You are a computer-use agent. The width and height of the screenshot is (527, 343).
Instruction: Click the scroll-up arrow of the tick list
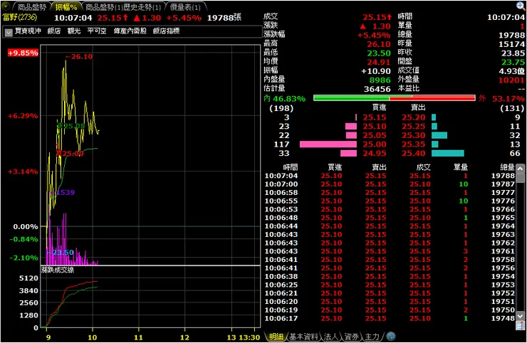point(520,169)
